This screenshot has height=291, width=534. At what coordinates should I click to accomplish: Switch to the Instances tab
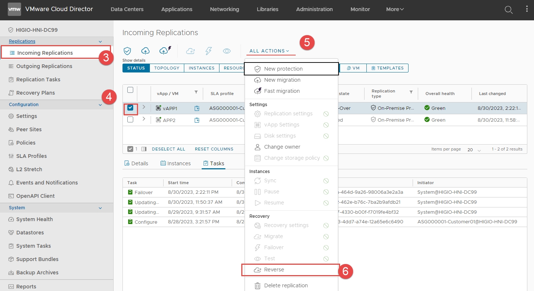(175, 163)
